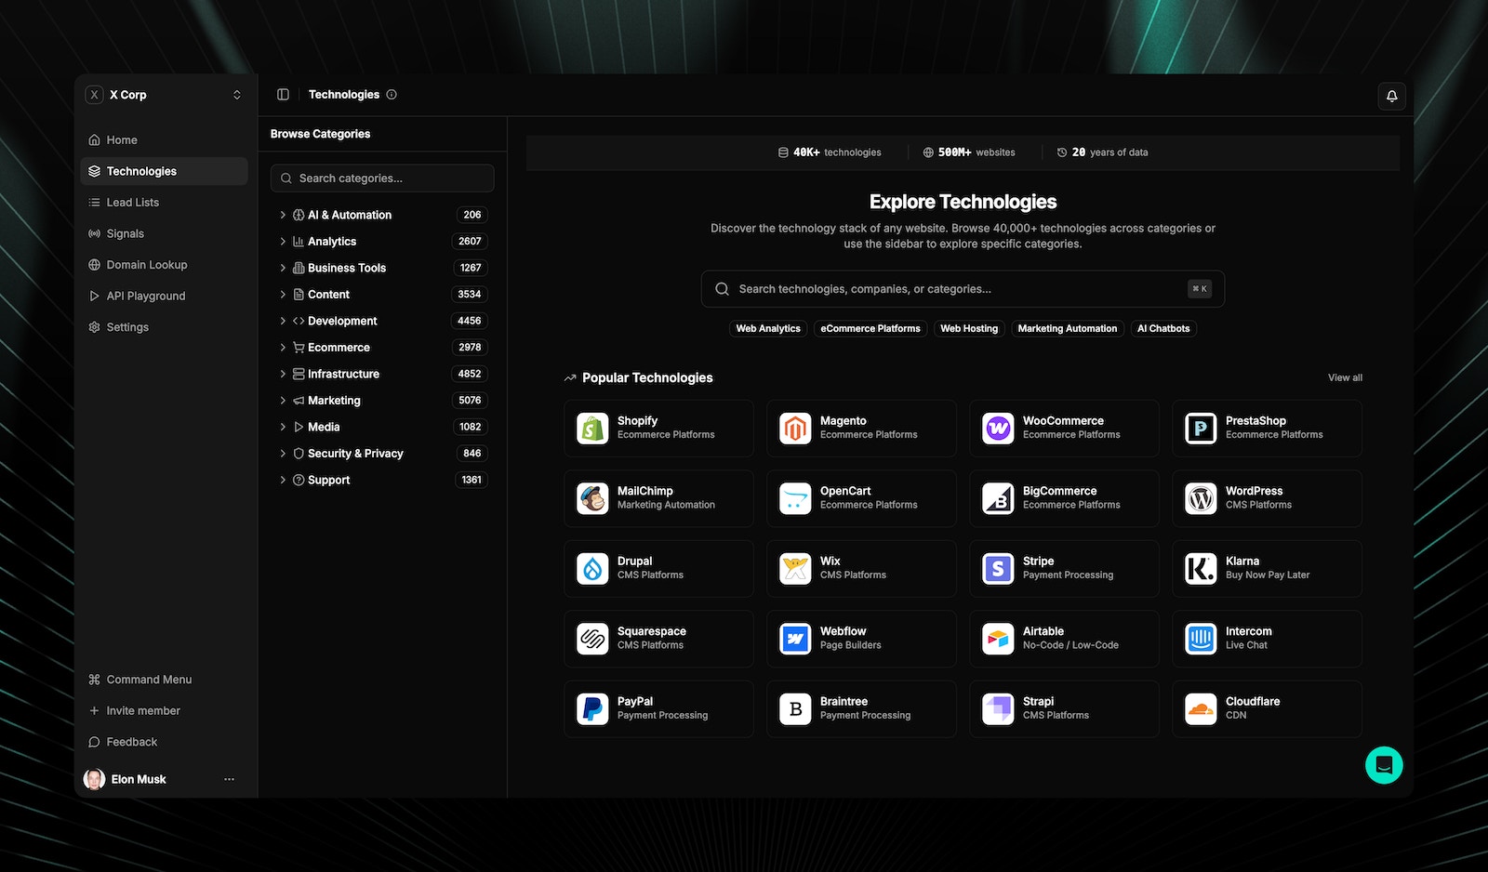1488x872 pixels.
Task: Open the Settings menu item
Action: [x=126, y=326]
